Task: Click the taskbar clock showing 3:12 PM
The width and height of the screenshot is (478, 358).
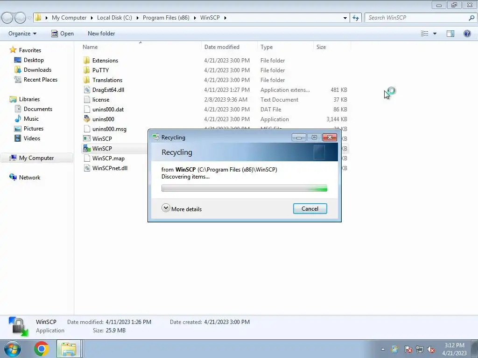Action: pyautogui.click(x=454, y=349)
